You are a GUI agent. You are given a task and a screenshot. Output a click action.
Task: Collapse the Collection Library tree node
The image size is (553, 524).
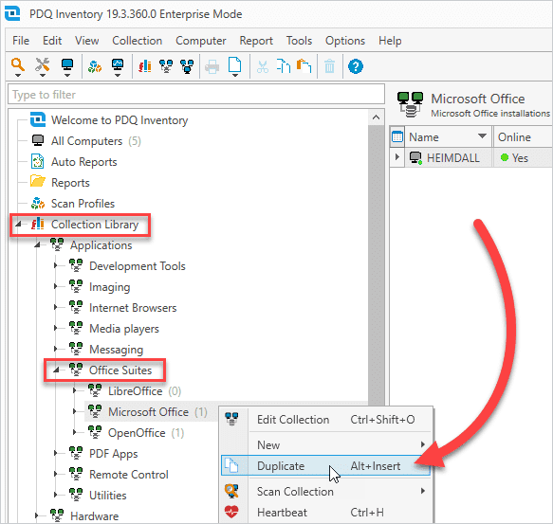(19, 224)
